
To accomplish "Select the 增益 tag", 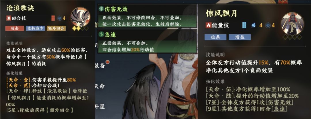I will (240, 37).
